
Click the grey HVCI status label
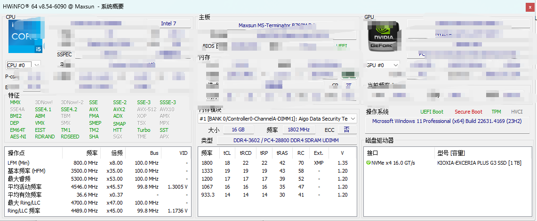coord(517,112)
